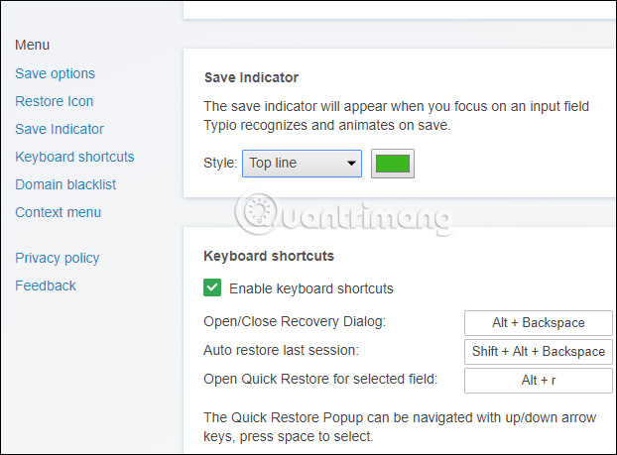
Task: Click the Alt + Backspace shortcut field
Action: tap(539, 323)
